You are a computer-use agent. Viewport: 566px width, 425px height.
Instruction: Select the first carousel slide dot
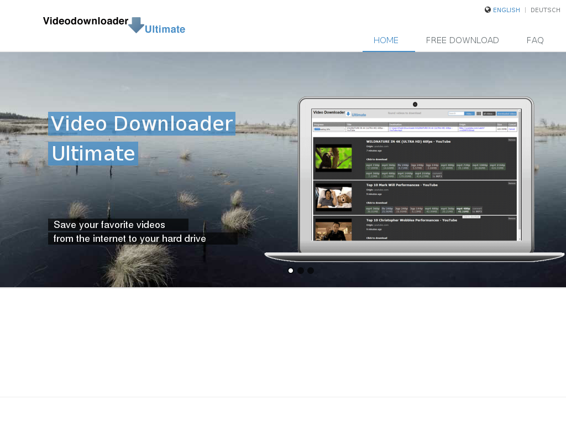[x=291, y=271]
